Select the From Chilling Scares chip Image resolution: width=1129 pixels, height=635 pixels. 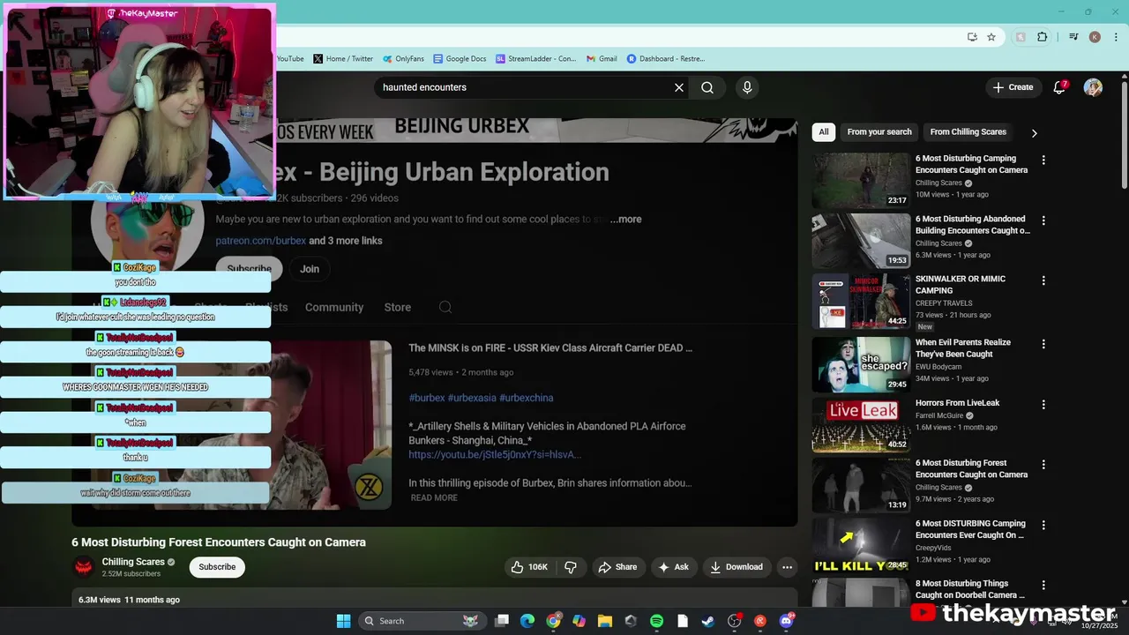point(968,132)
